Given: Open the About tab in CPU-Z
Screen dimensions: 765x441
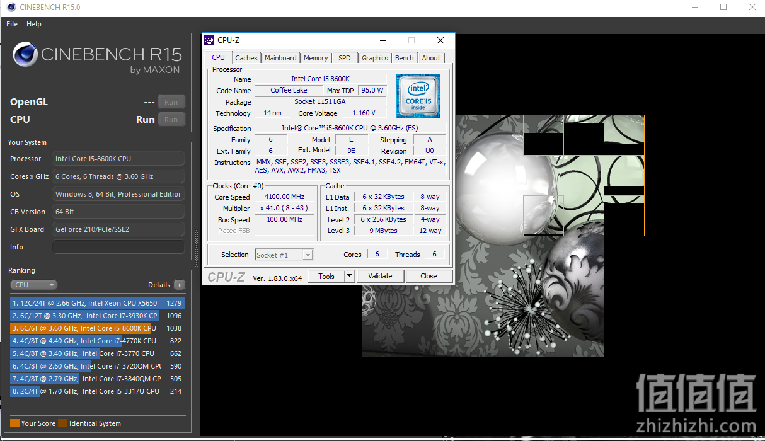Looking at the screenshot, I should pos(431,58).
